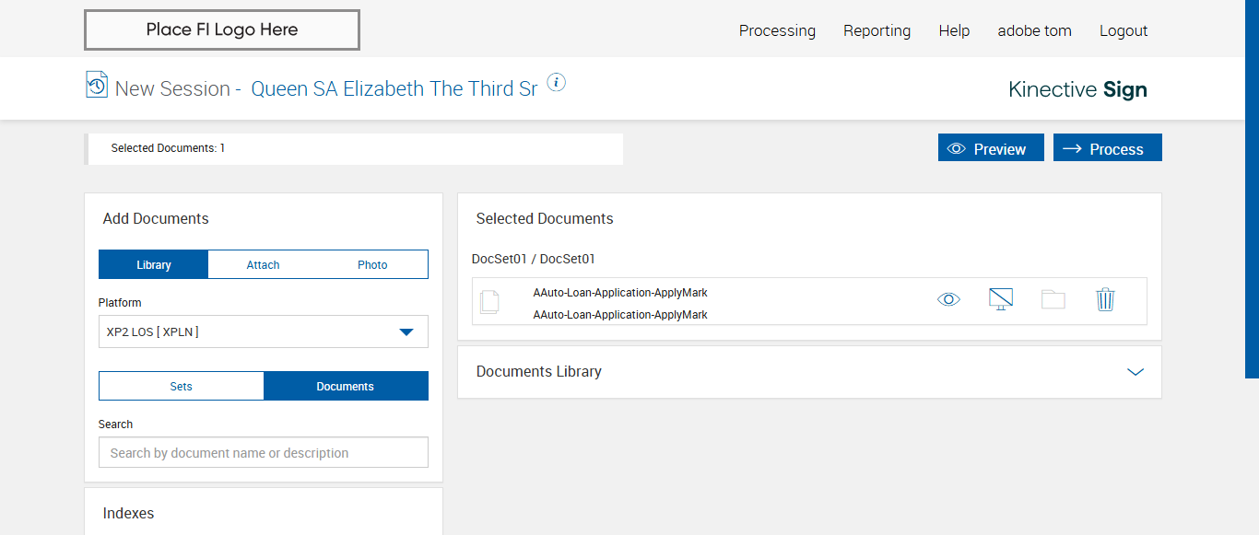Preview the AAuto-Loan-Application document with the eye icon

(x=948, y=299)
